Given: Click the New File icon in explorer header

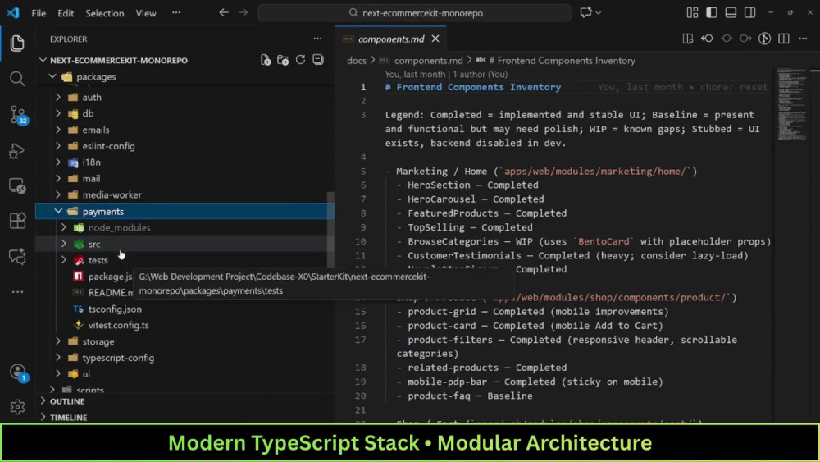Looking at the screenshot, I should (x=266, y=60).
